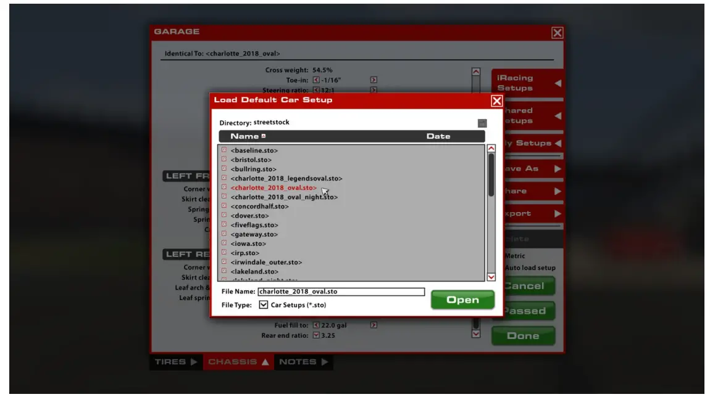
Task: Click the Cross weight value 54.5%
Action: pos(322,70)
